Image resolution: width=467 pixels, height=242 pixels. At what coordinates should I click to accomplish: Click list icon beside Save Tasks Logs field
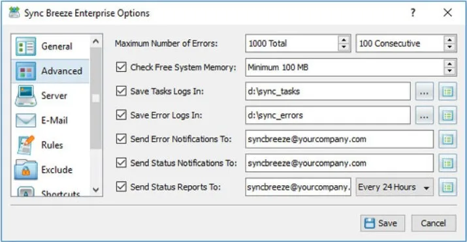(x=447, y=91)
